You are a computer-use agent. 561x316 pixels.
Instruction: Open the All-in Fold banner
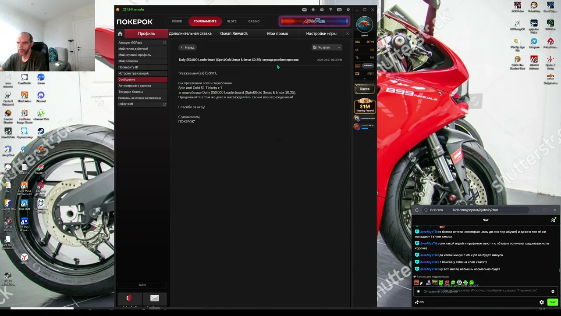[x=315, y=21]
